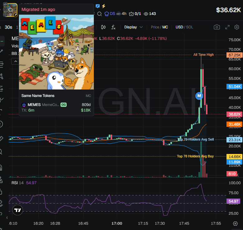Click the crown 0/1 indicator
This screenshot has width=243, height=230.
tap(135, 14)
